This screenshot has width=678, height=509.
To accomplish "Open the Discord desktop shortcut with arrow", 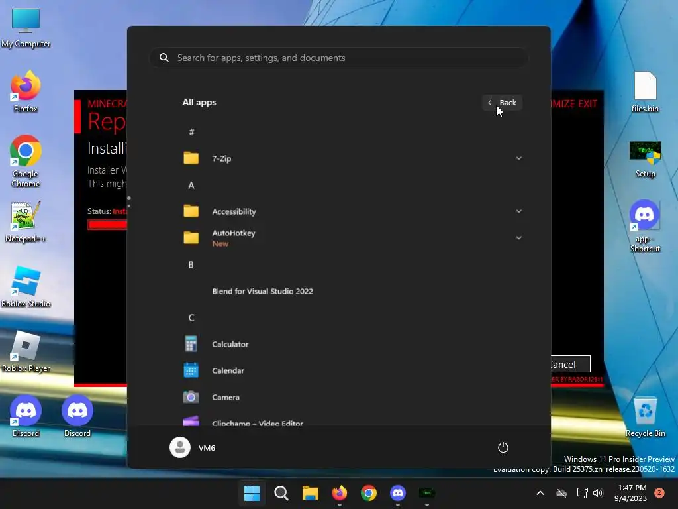I will click(x=26, y=416).
